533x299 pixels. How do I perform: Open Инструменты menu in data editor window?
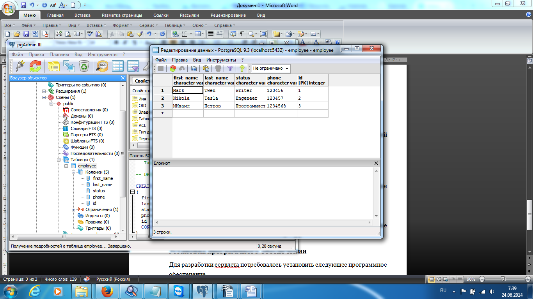coord(221,60)
